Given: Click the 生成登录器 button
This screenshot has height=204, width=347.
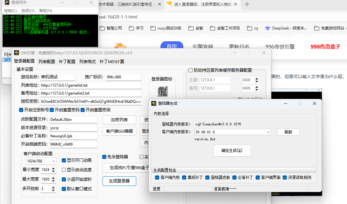Looking at the screenshot, I should tap(119, 181).
